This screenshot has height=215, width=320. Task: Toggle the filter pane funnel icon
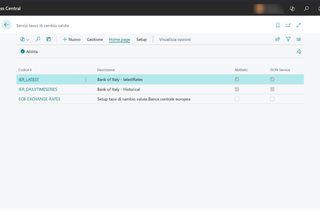pyautogui.click(x=288, y=39)
